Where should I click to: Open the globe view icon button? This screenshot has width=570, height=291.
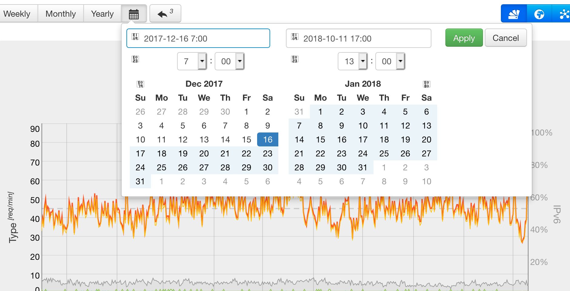[539, 14]
